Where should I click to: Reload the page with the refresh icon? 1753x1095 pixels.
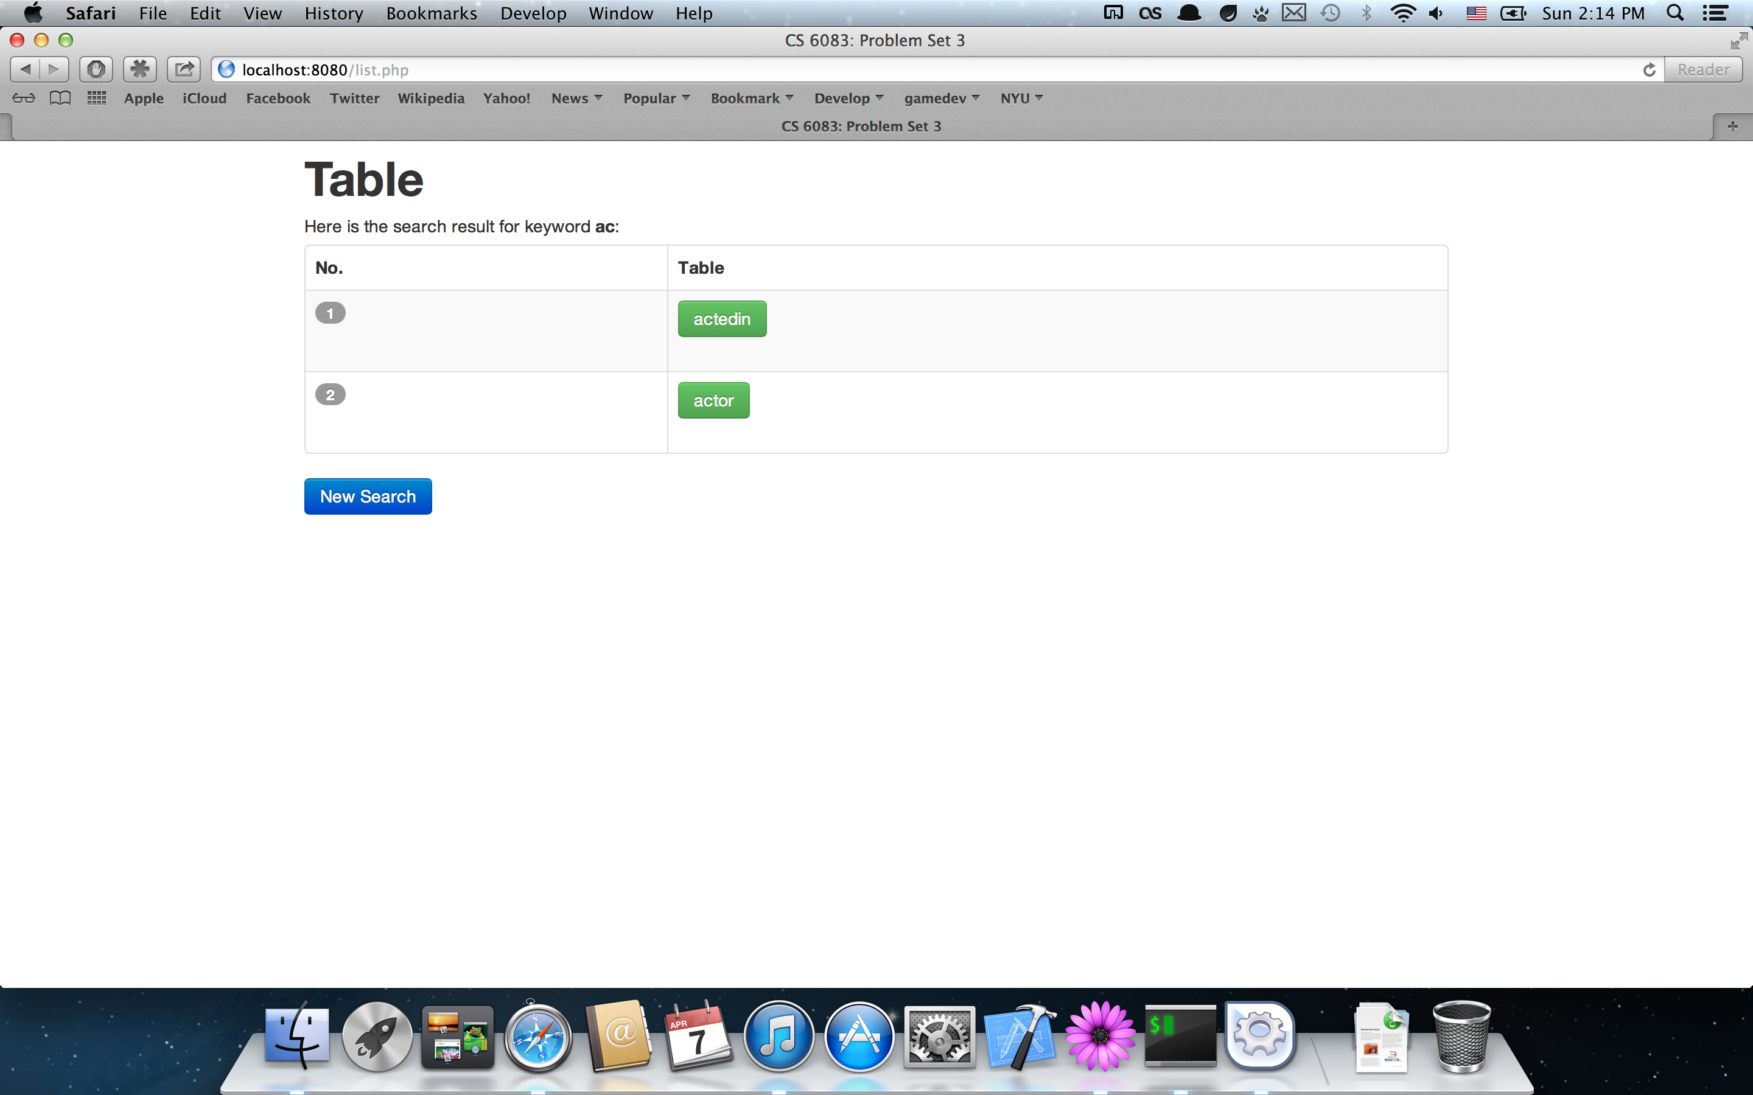(x=1650, y=69)
